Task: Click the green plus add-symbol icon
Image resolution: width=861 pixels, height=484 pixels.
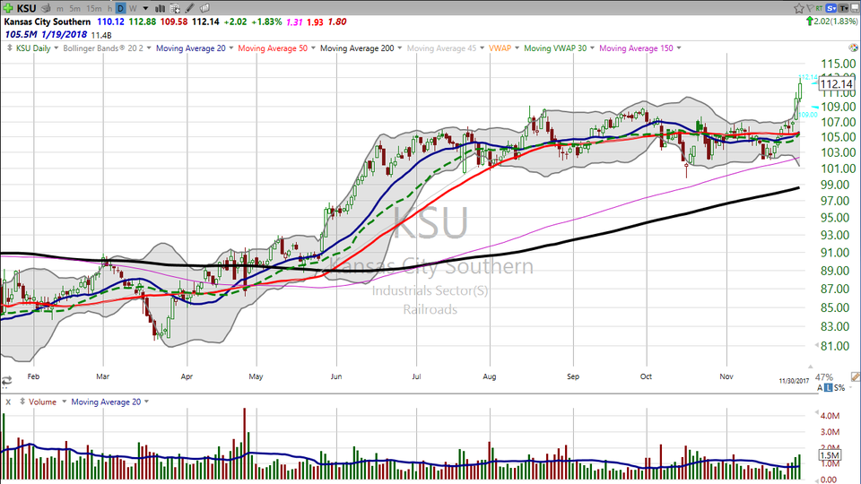Action: click(x=8, y=8)
